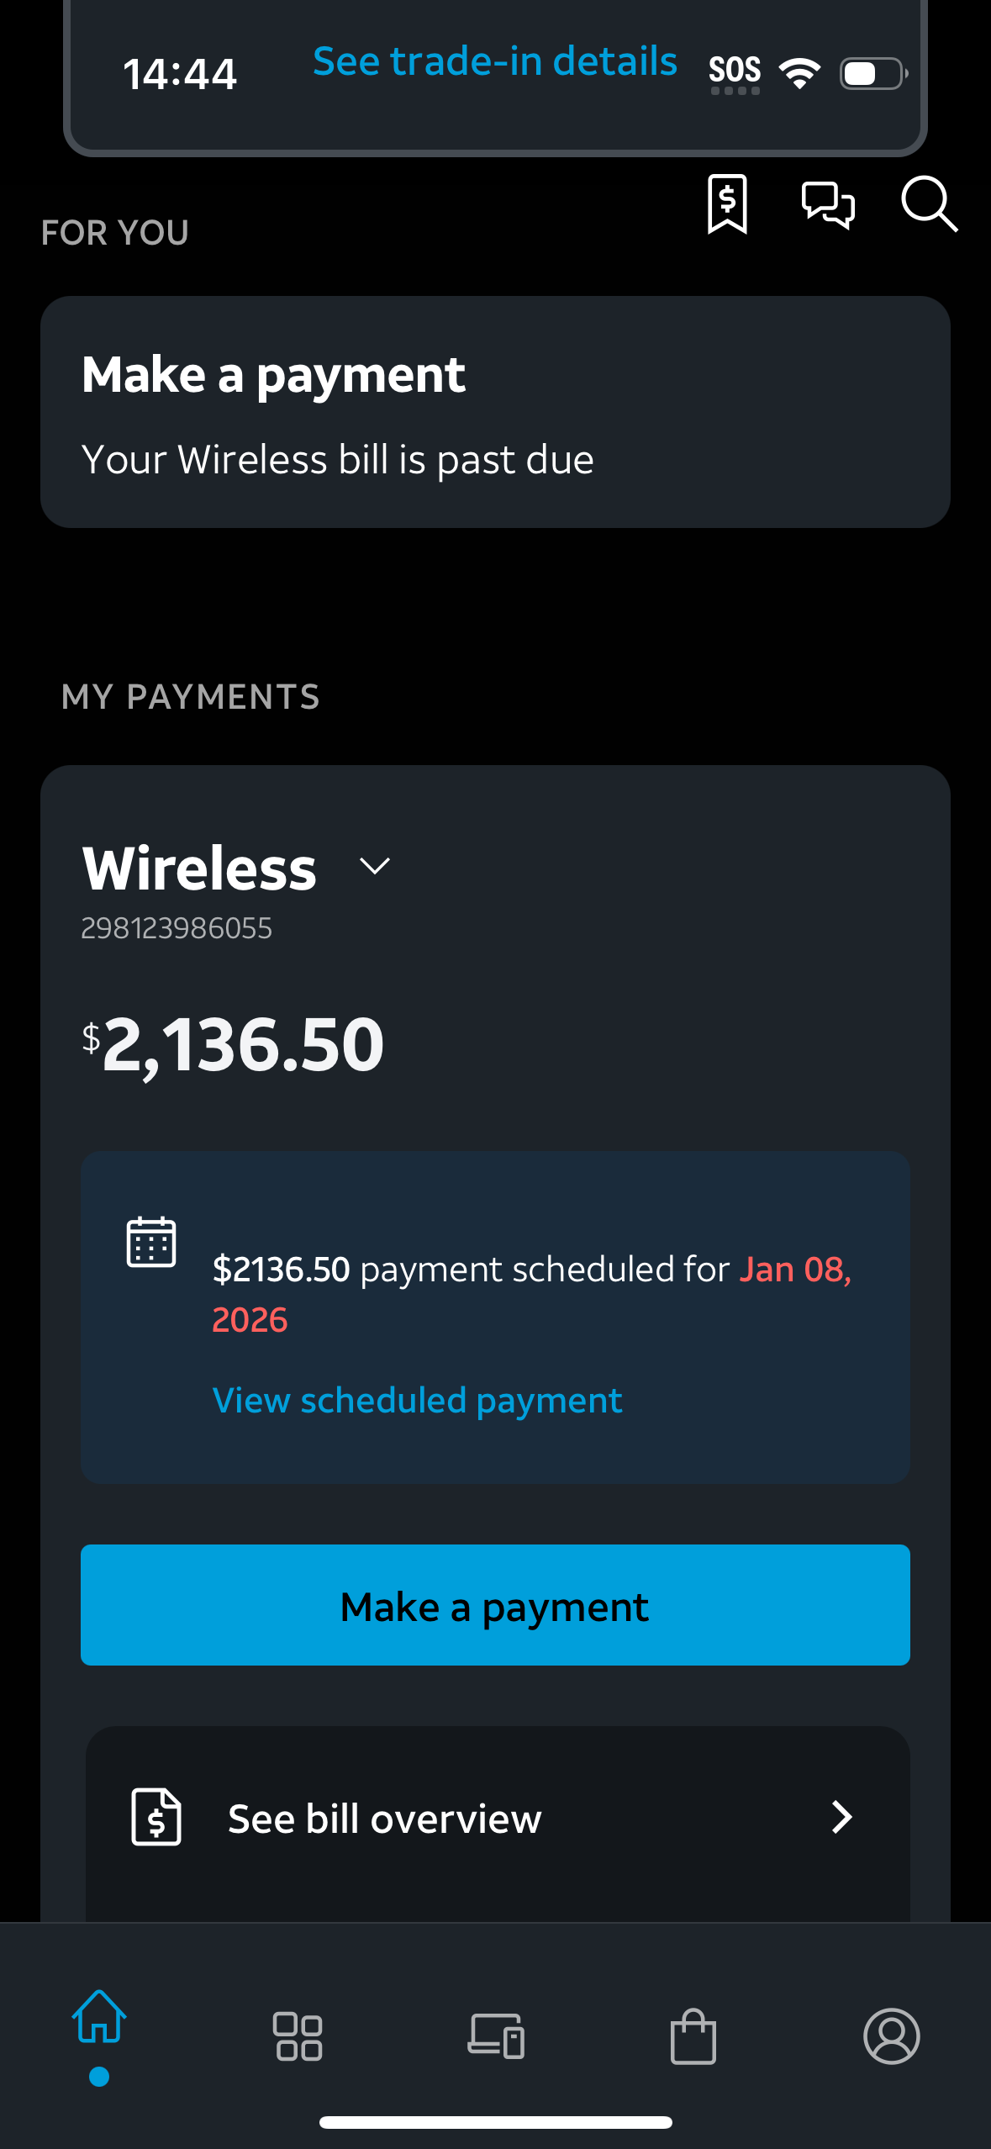Tap View scheduled payment link
Image resolution: width=991 pixels, height=2149 pixels.
(x=417, y=1401)
